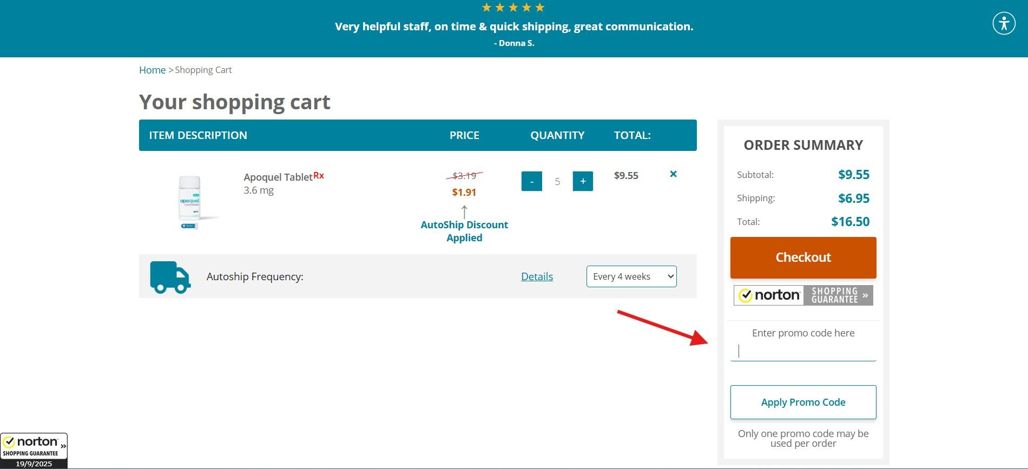Click the Shopping Cart breadcrumb text
Viewport: 1028px width, 469px height.
203,70
